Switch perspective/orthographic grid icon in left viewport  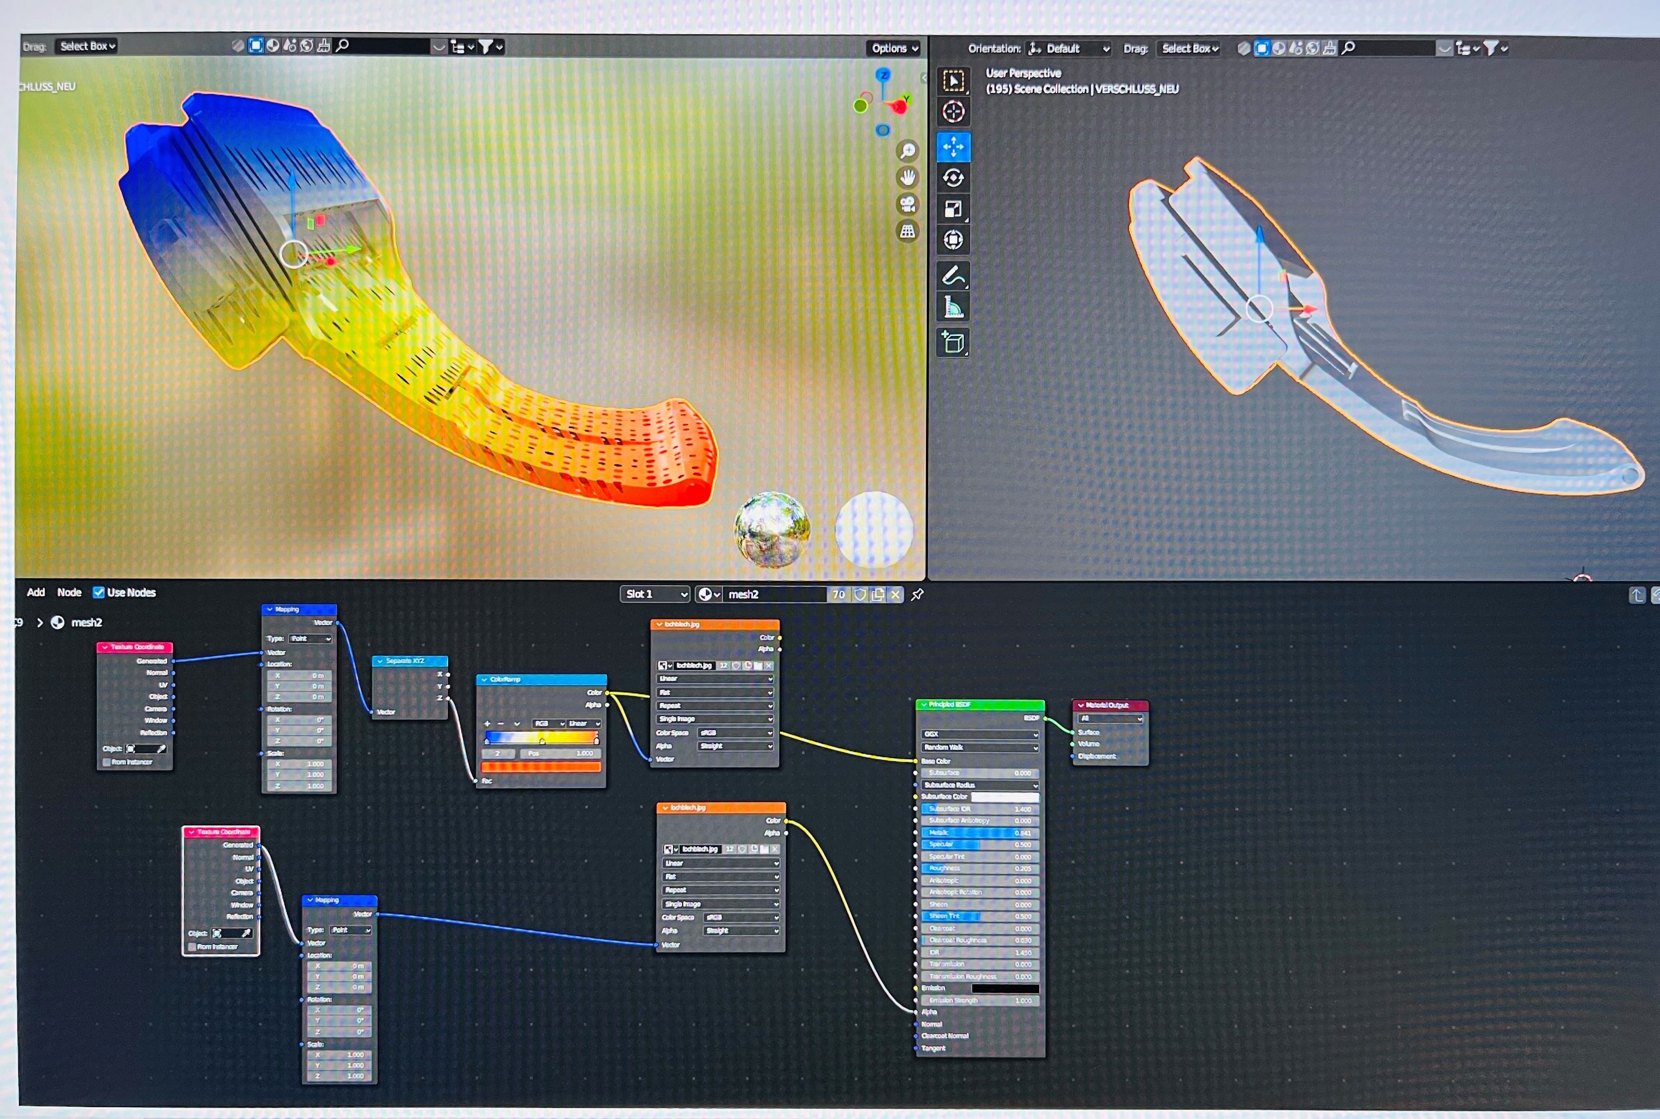click(907, 231)
